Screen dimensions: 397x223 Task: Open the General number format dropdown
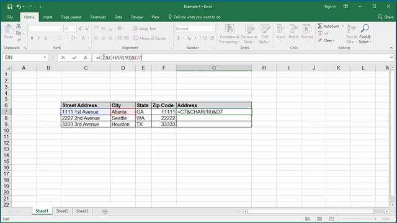coord(213,28)
